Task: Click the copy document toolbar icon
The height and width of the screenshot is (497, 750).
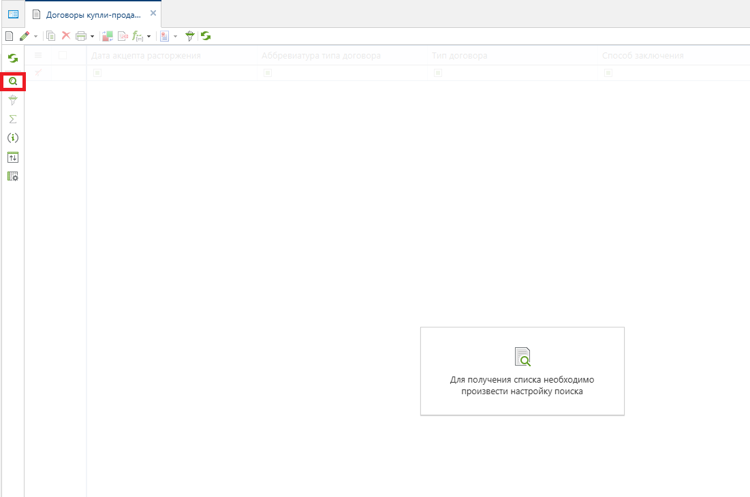Action: click(x=50, y=36)
